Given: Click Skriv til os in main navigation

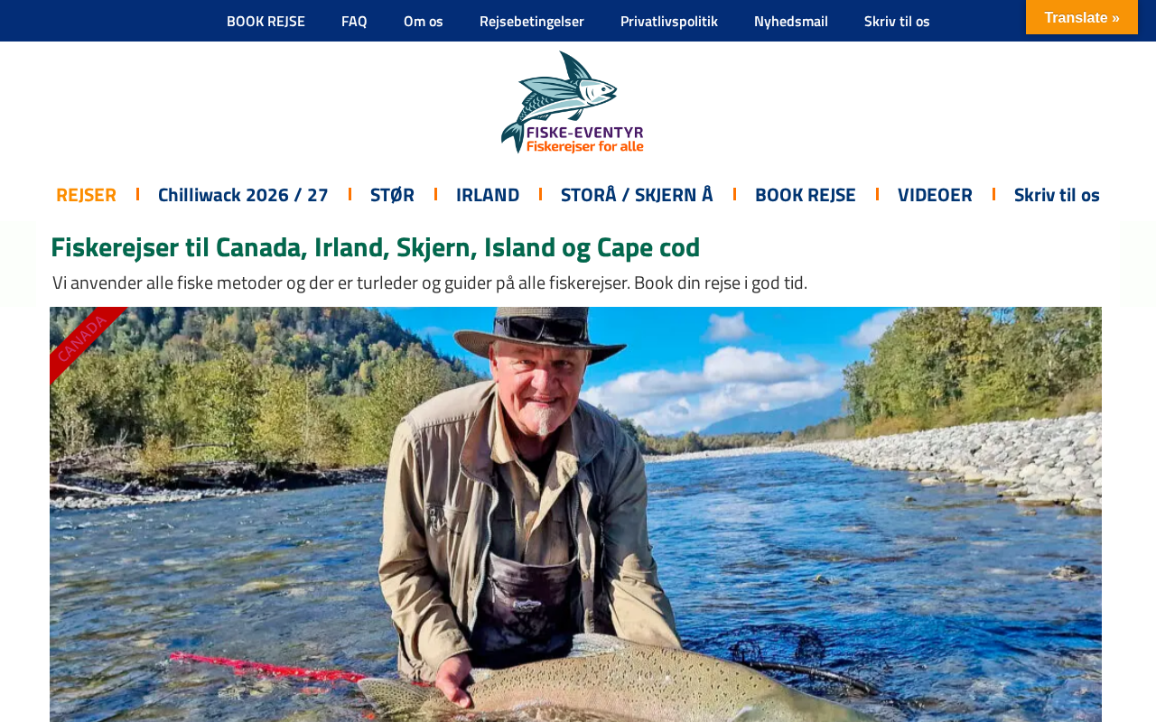Looking at the screenshot, I should [x=1057, y=194].
